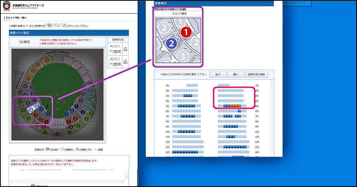Click the ◎ 余裕あり legend symbol
This screenshot has width=357, height=187.
47,149
